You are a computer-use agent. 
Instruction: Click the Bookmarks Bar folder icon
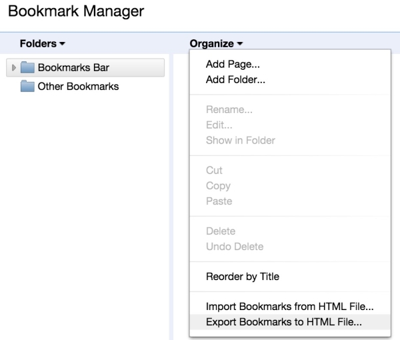[27, 67]
